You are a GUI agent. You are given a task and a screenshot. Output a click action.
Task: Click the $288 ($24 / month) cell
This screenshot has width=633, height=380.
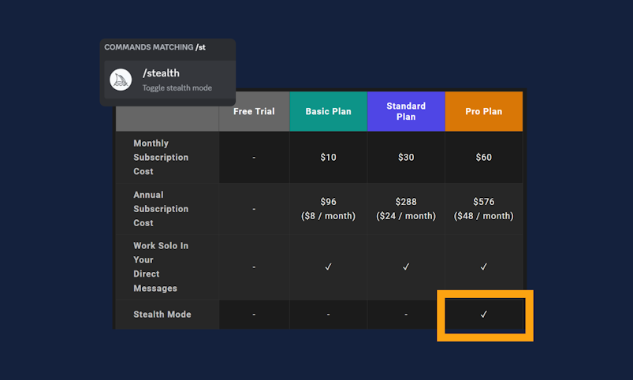coord(406,209)
